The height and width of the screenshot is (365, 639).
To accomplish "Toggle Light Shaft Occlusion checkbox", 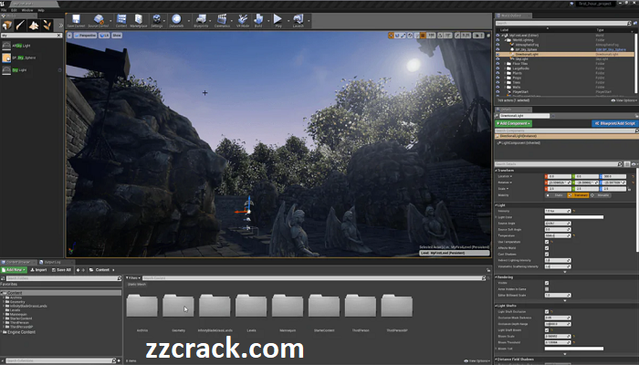I will click(547, 312).
